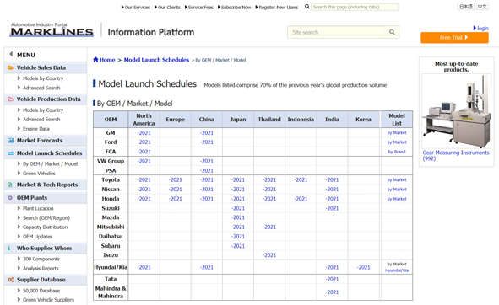This screenshot has height=305, width=499.
Task: Open Market Forecasts menu section
Action: 40,141
